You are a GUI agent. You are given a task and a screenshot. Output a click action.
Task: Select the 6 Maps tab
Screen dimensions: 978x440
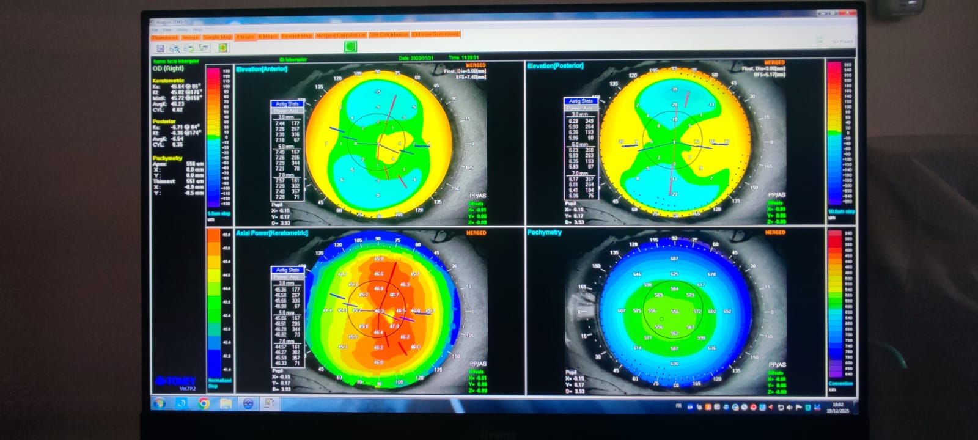point(268,37)
